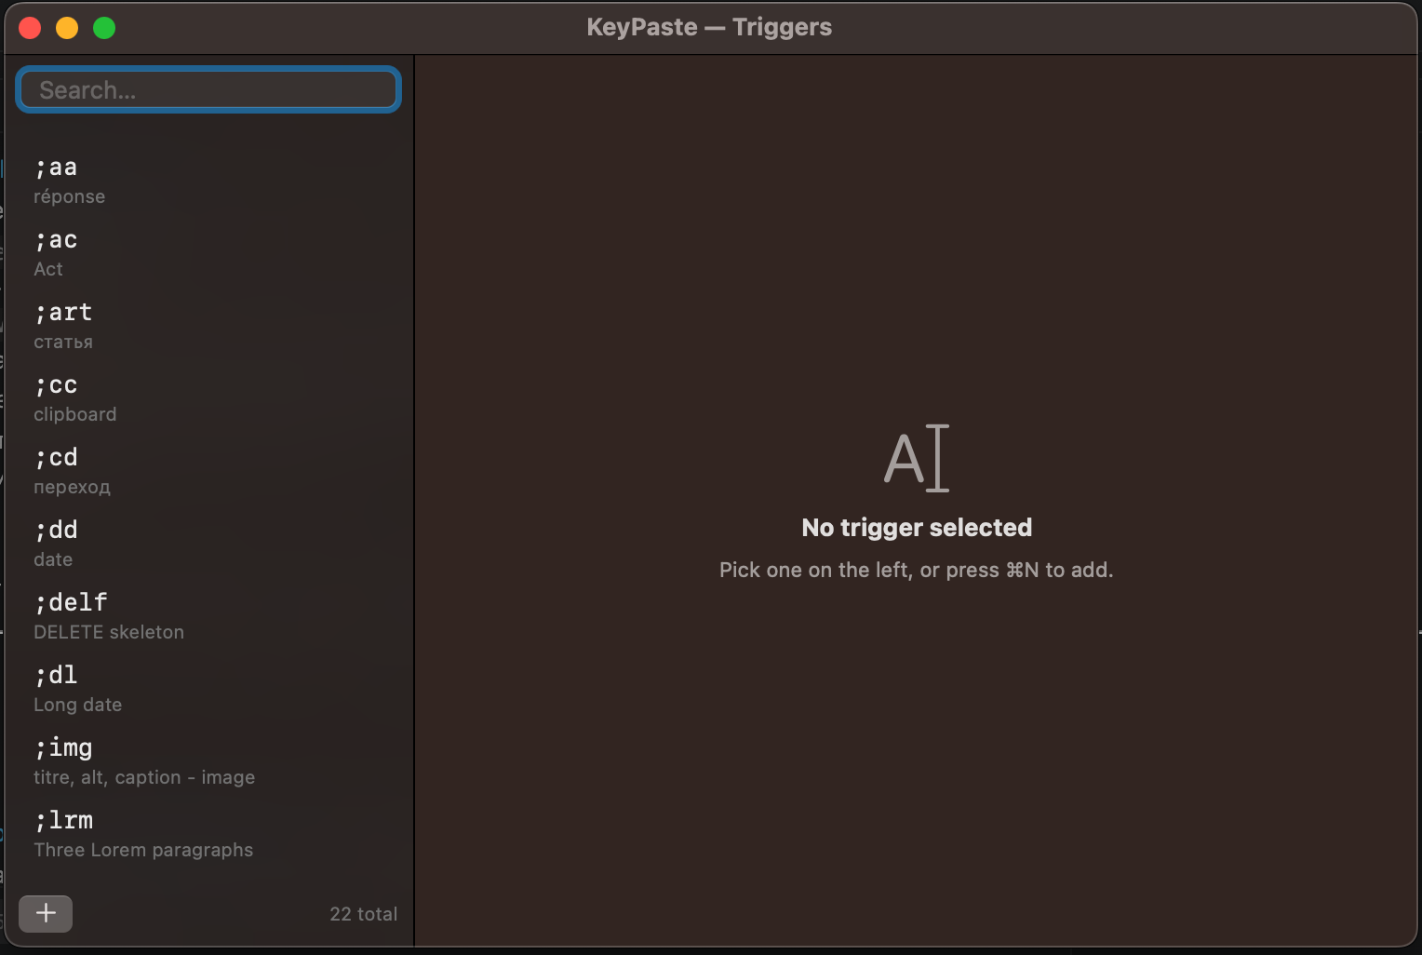Open the ;art статья trigger

click(208, 327)
